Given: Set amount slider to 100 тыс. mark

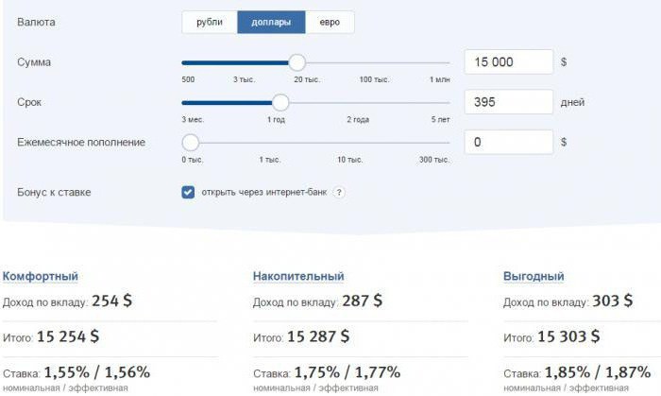Looking at the screenshot, I should click(374, 62).
